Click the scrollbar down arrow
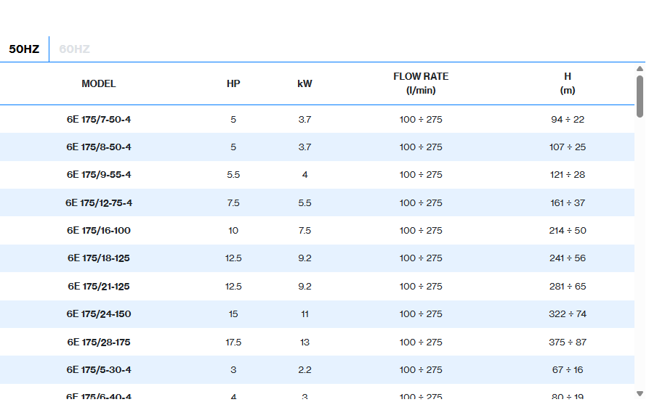The width and height of the screenshot is (657, 410). pyautogui.click(x=640, y=393)
